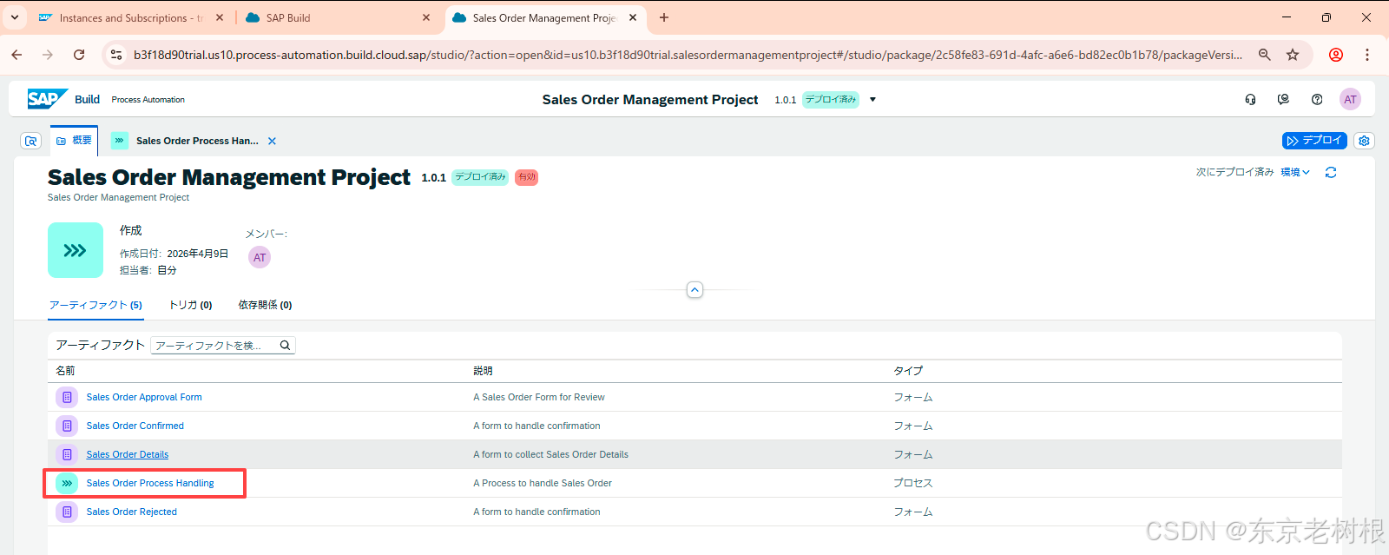Open the tab search dropdown arrow
This screenshot has height=555, width=1389.
(15, 17)
